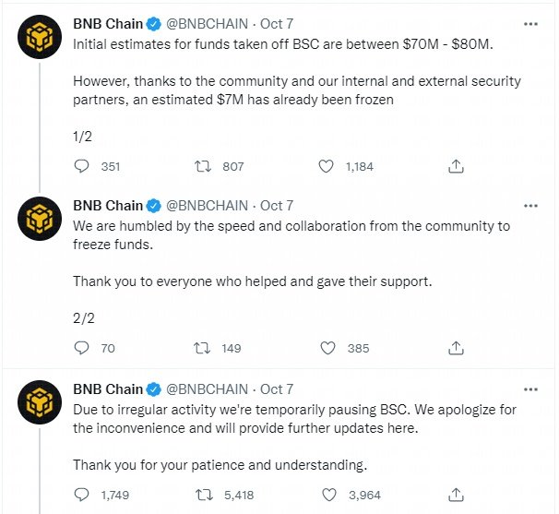Like the 'We are humbled' tweet
The image size is (559, 514).
pyautogui.click(x=325, y=348)
